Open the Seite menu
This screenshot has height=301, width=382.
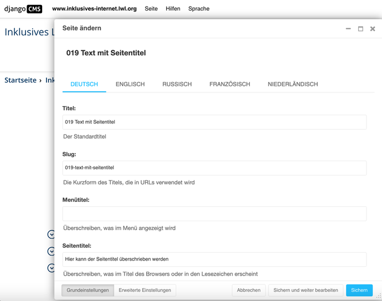coord(151,9)
